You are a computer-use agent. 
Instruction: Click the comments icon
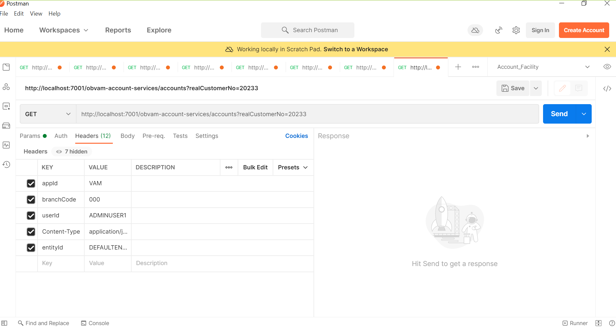click(x=579, y=88)
